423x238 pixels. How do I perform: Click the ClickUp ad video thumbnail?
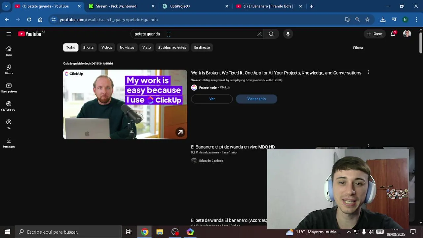coord(125,104)
